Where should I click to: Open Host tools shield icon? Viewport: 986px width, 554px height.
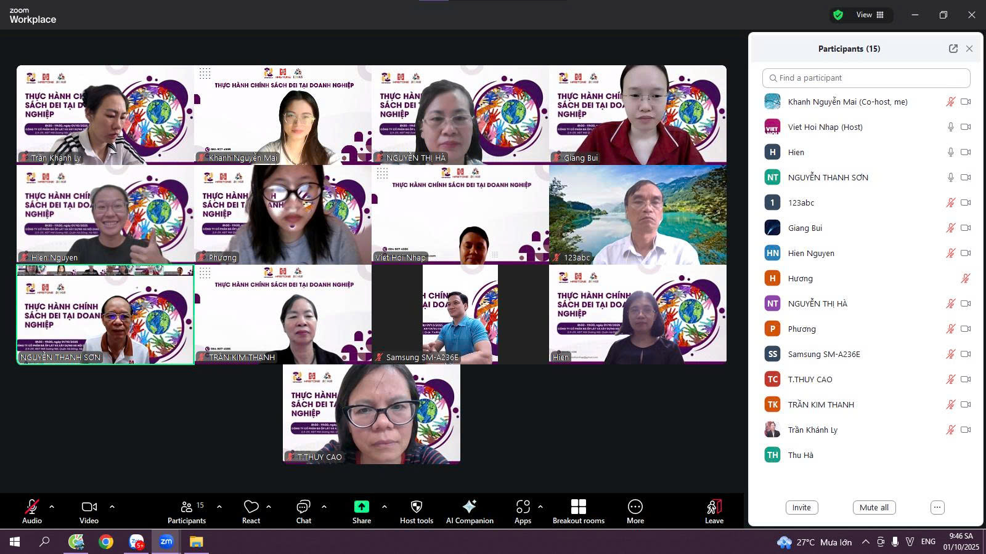click(x=417, y=507)
